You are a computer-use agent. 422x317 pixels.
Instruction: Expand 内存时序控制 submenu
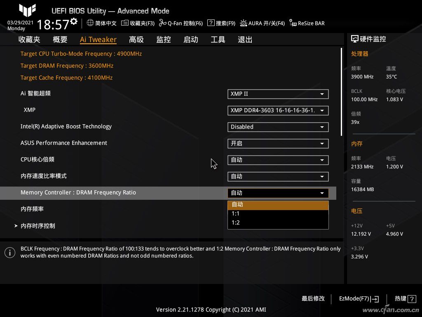pyautogui.click(x=38, y=226)
